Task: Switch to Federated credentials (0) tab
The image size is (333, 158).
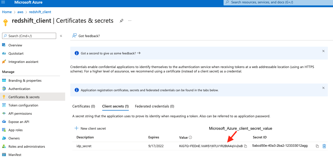Action: 155,106
